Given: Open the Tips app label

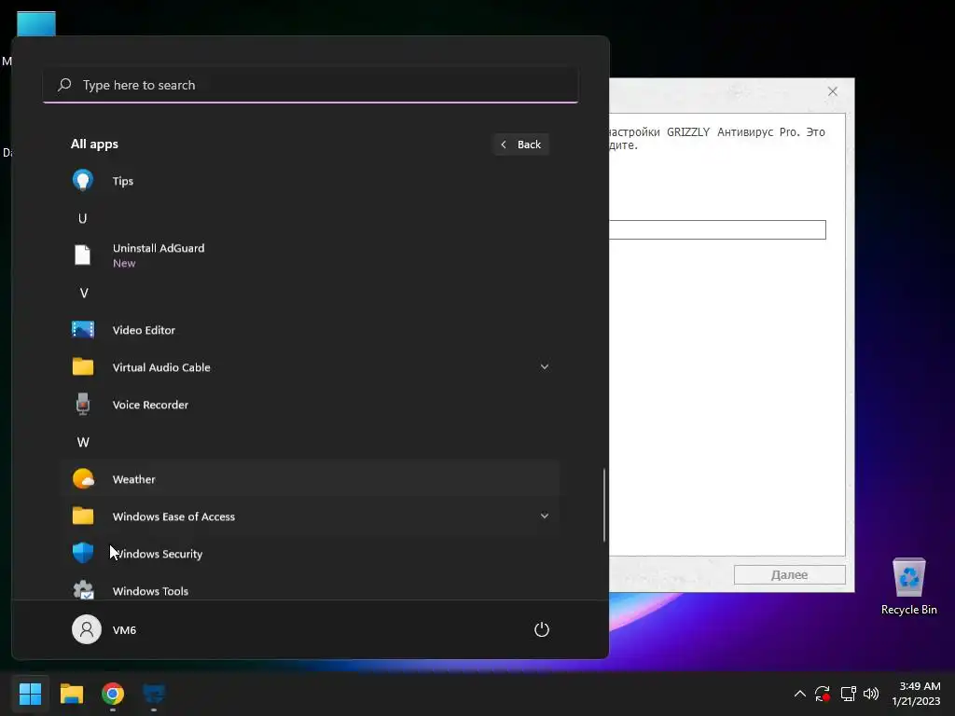Looking at the screenshot, I should point(123,181).
